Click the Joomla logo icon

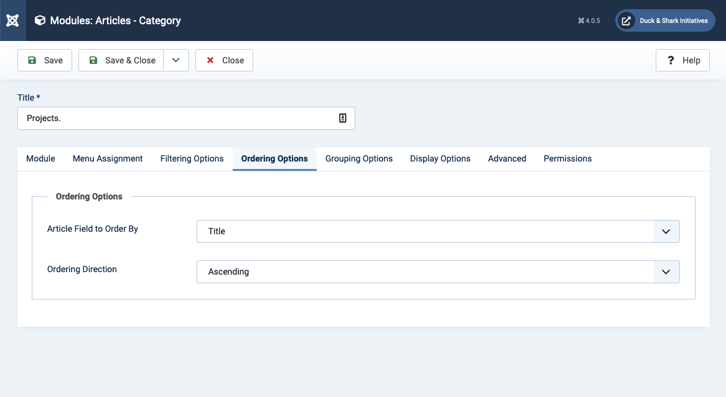12,21
